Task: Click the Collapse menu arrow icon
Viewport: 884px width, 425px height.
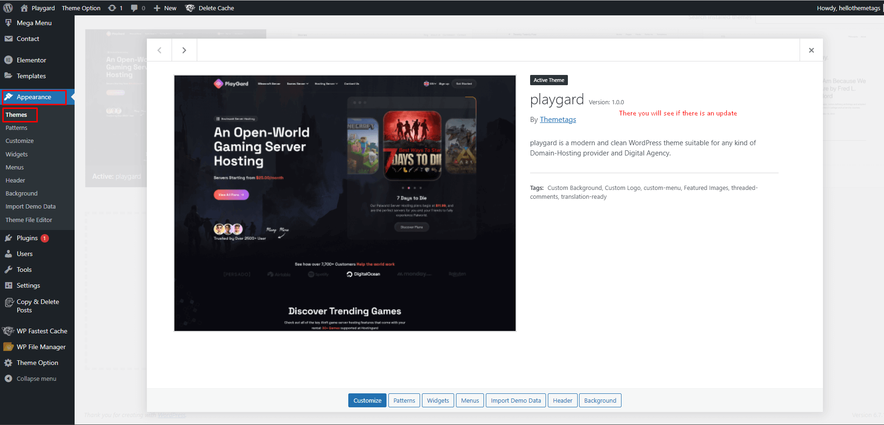Action: [x=8, y=378]
